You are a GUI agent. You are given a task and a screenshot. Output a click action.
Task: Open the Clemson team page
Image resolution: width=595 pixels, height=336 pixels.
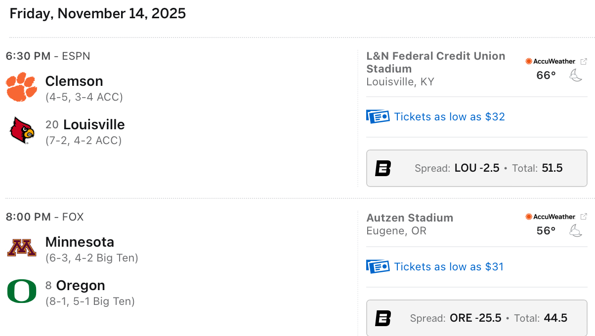click(74, 81)
